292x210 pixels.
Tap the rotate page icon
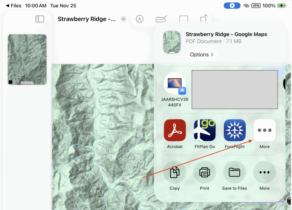(204, 19)
